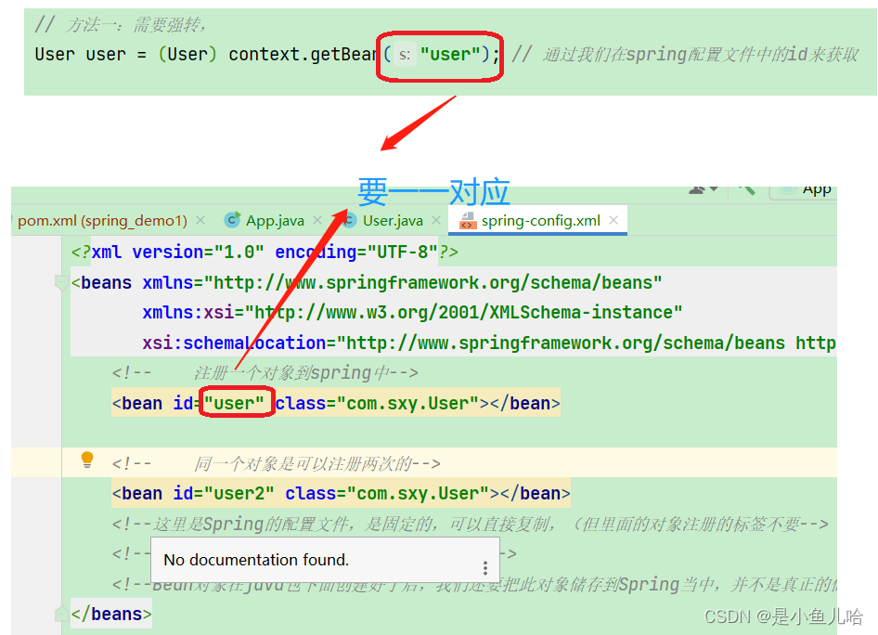This screenshot has height=635, width=878.
Task: Open the App run configuration dropdown
Action: pyautogui.click(x=806, y=189)
